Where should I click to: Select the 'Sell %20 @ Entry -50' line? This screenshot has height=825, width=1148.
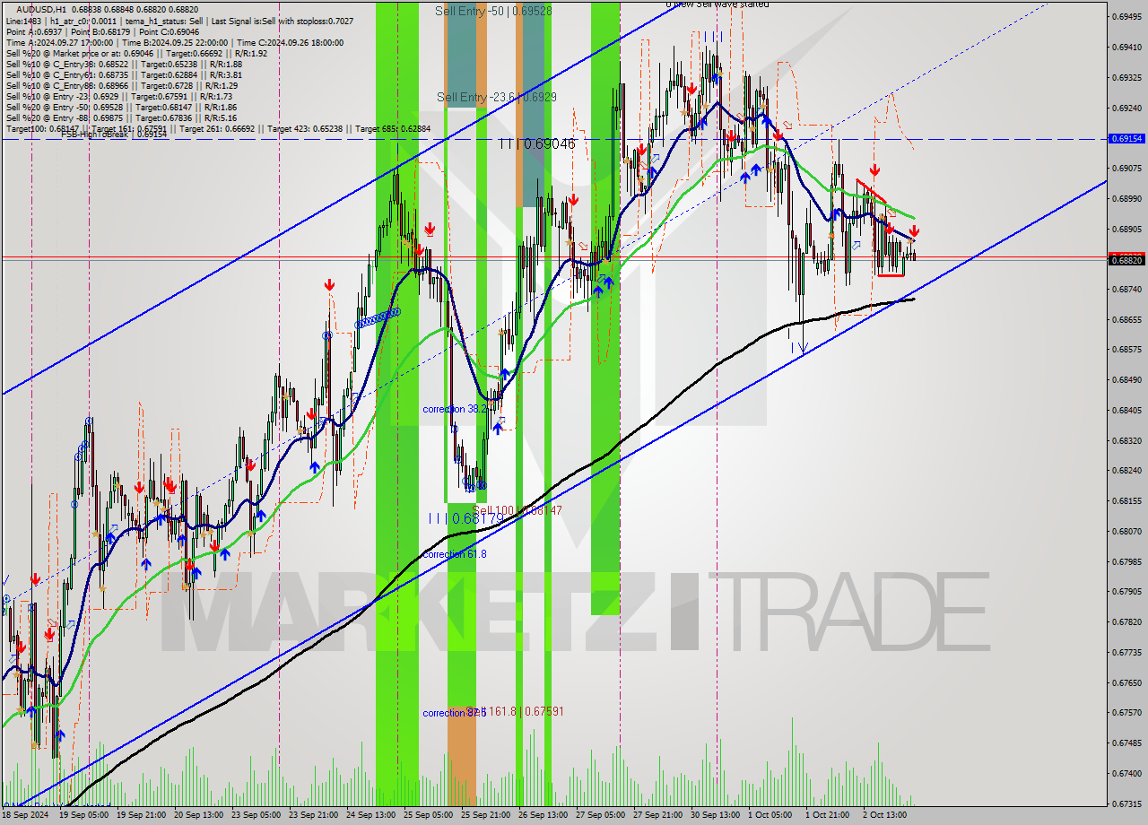point(121,107)
